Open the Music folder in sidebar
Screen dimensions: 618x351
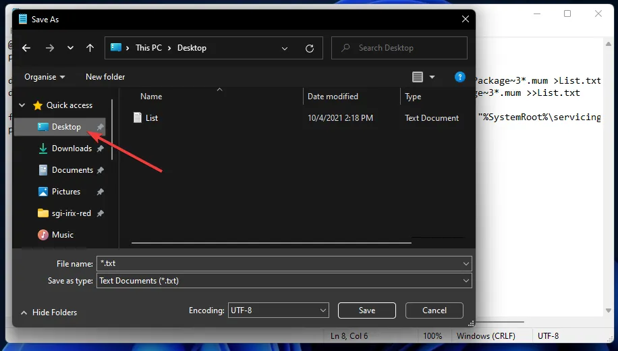pyautogui.click(x=62, y=235)
